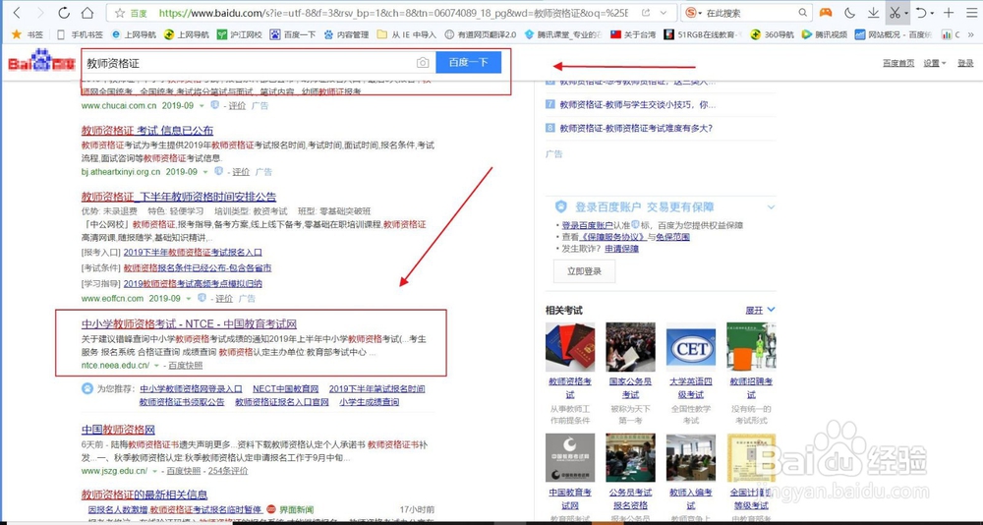Open the game controller icon in the toolbar
This screenshot has height=525, width=983.
(827, 13)
